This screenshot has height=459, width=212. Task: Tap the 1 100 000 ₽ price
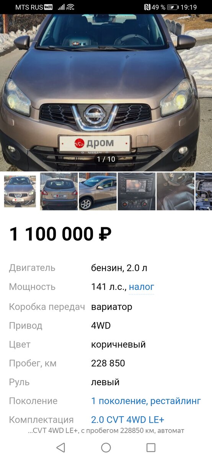click(60, 234)
